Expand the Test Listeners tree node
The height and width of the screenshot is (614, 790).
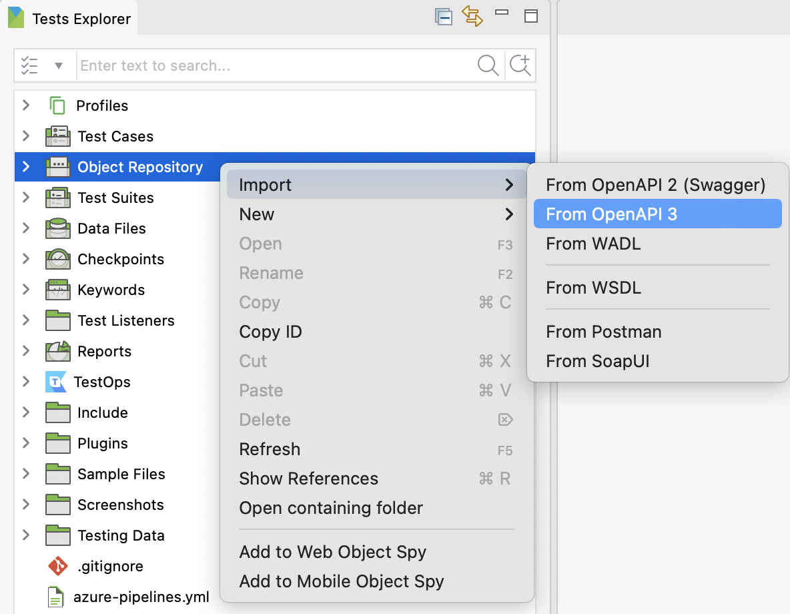coord(26,320)
